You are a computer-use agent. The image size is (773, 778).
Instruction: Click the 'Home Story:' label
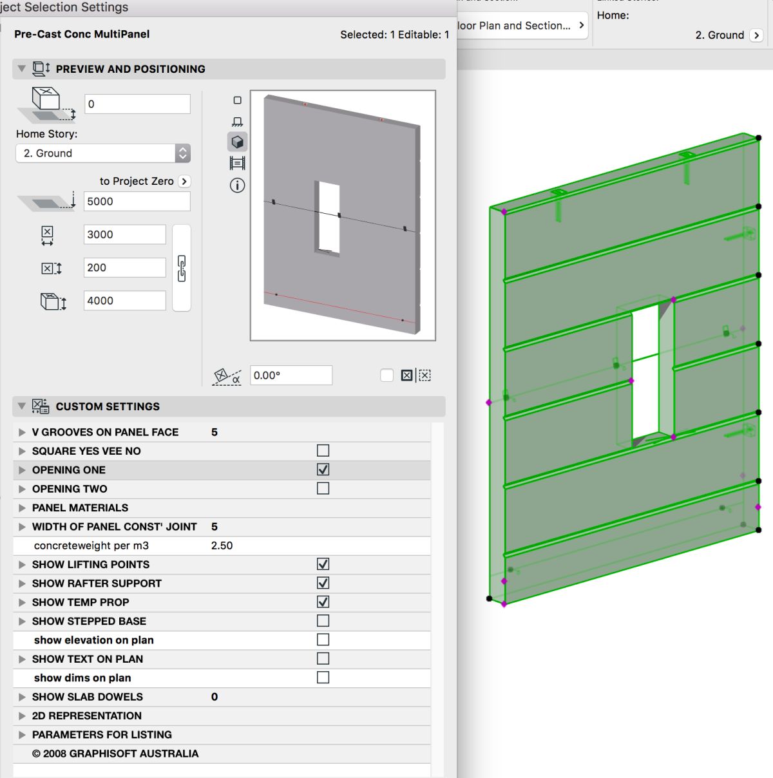[x=46, y=134]
